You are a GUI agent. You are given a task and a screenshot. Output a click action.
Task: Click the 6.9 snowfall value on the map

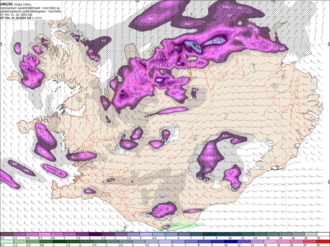(x=221, y=41)
